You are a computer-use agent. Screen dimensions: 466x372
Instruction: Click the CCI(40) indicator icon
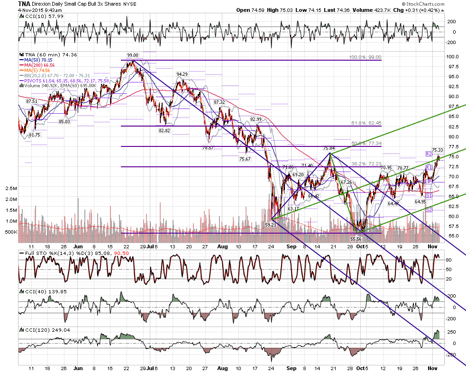click(x=21, y=291)
